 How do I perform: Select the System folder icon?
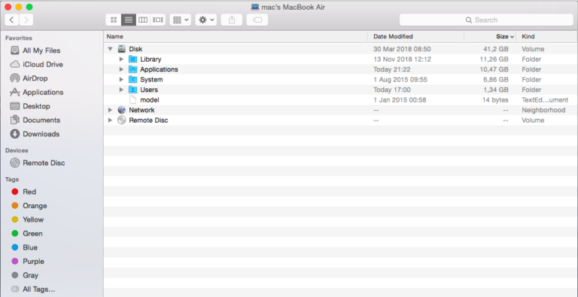(132, 79)
